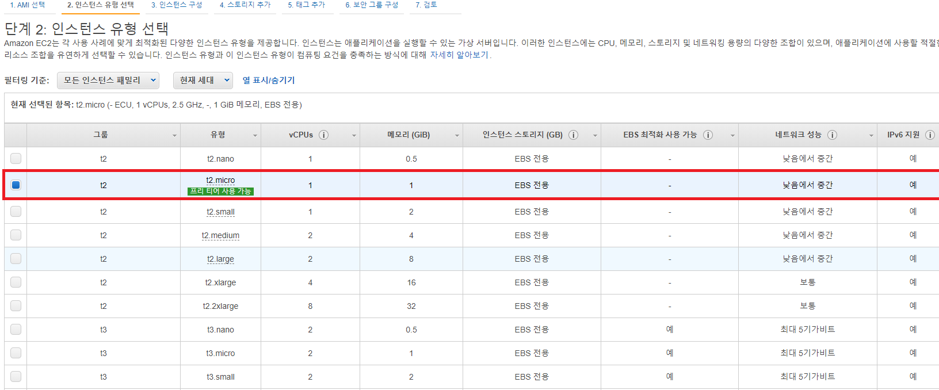Switch to 2. 인스턴스 유형 선택 tab
Screen dimensions: 939x390
(x=101, y=5)
